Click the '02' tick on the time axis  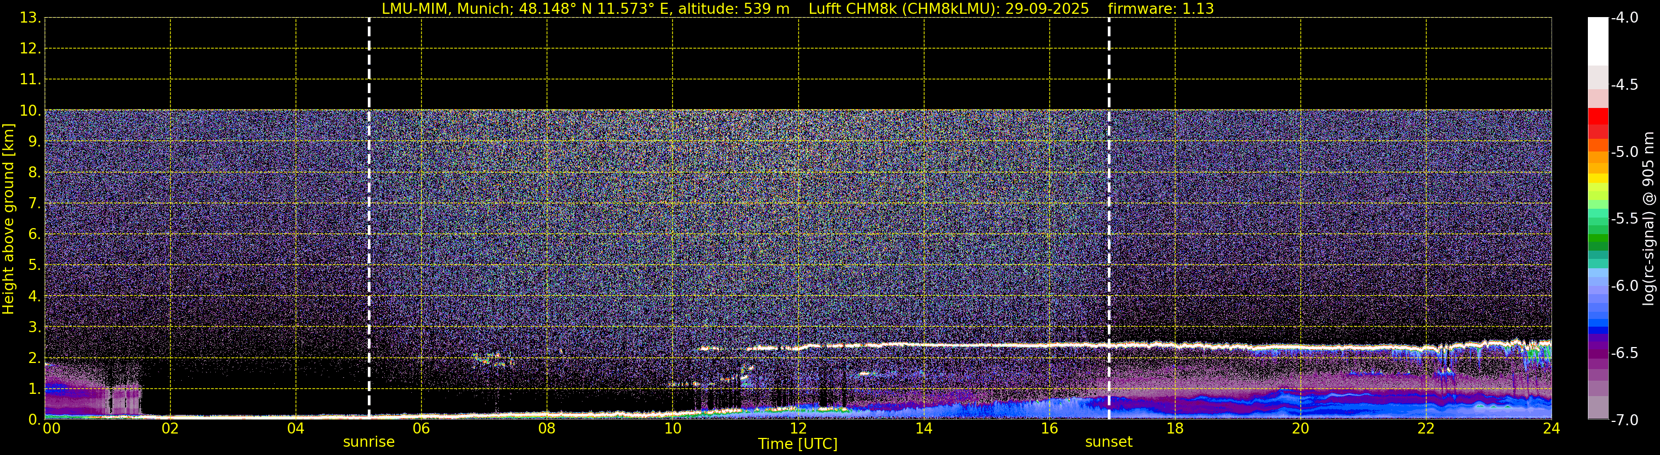click(x=170, y=429)
